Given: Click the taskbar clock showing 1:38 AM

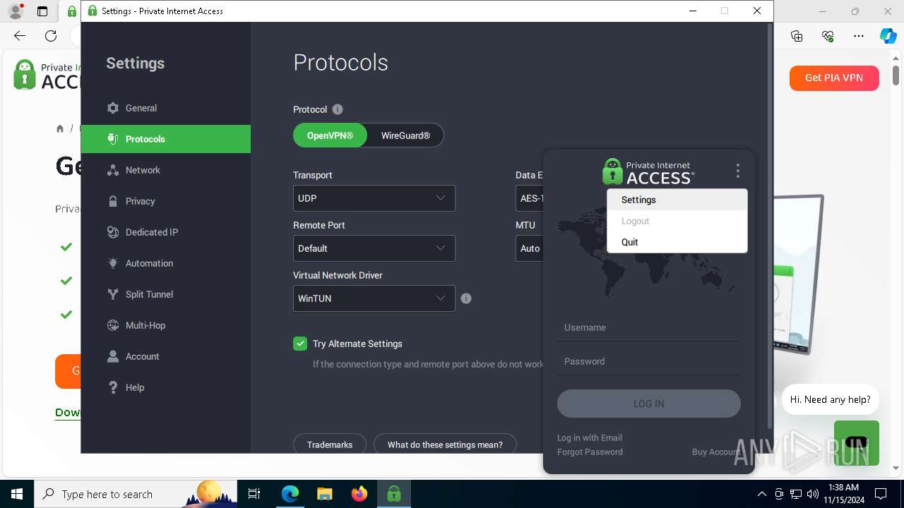Looking at the screenshot, I should (843, 494).
